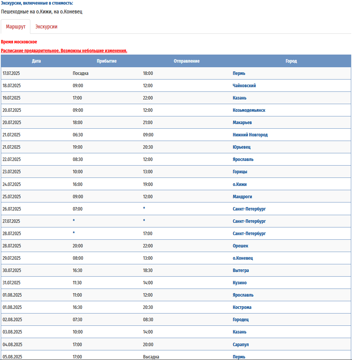This screenshot has width=352, height=360.
Task: Click the Город column header
Action: pyautogui.click(x=291, y=61)
